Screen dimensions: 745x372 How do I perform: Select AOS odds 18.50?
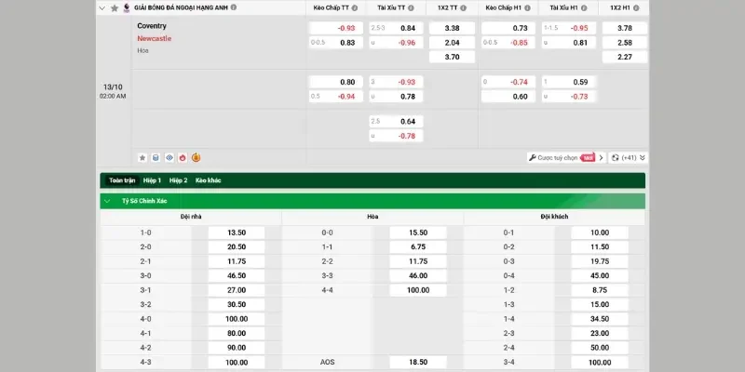click(418, 362)
